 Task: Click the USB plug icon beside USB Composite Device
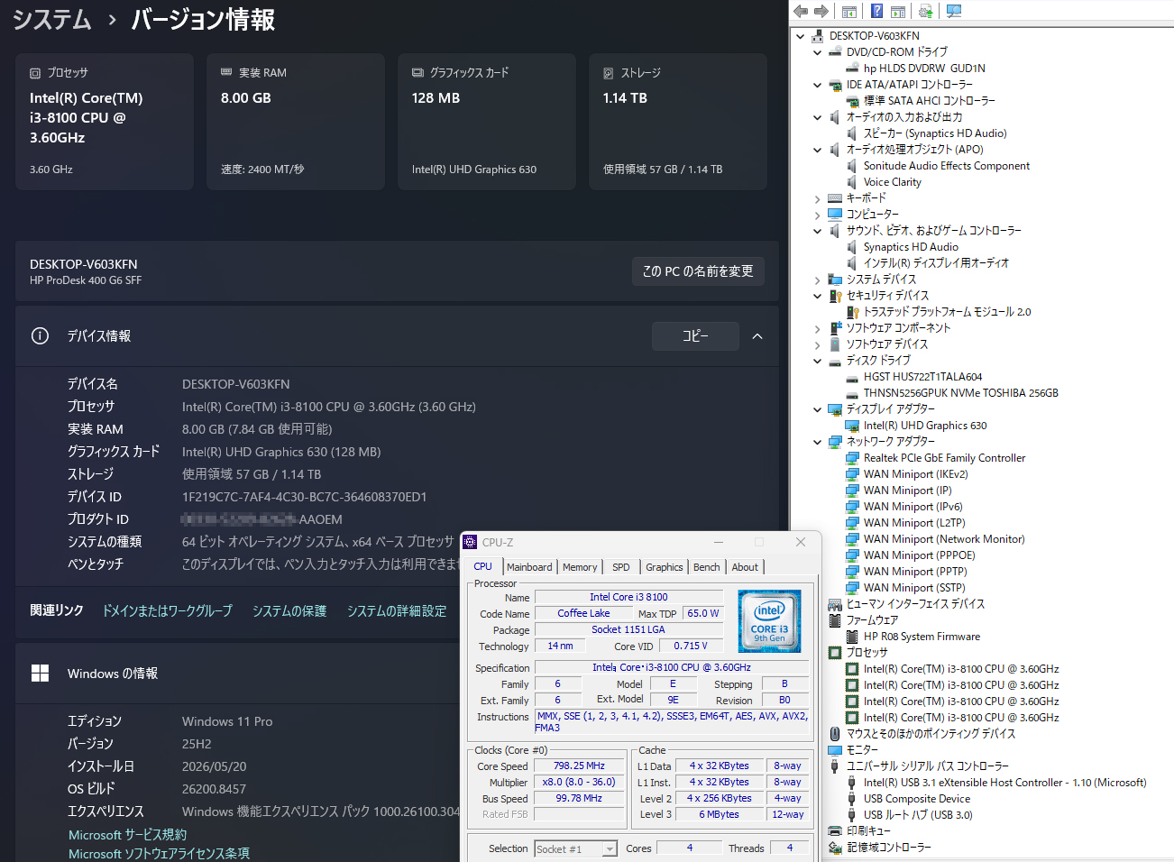852,799
